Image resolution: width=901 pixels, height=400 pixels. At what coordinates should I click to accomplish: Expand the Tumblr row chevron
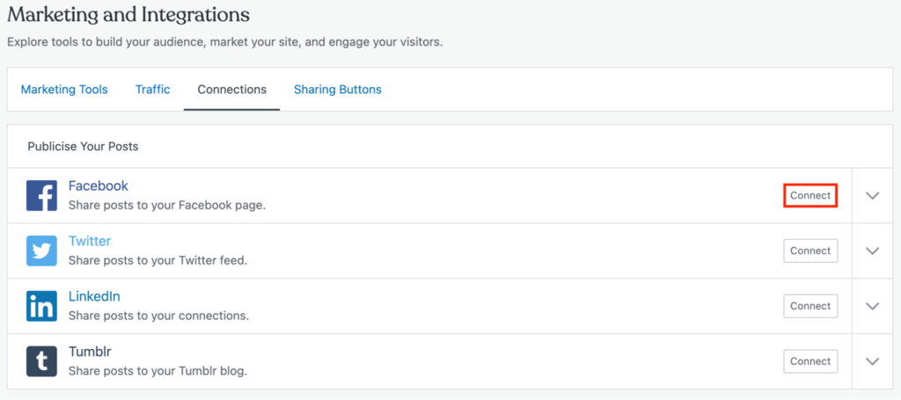point(872,361)
